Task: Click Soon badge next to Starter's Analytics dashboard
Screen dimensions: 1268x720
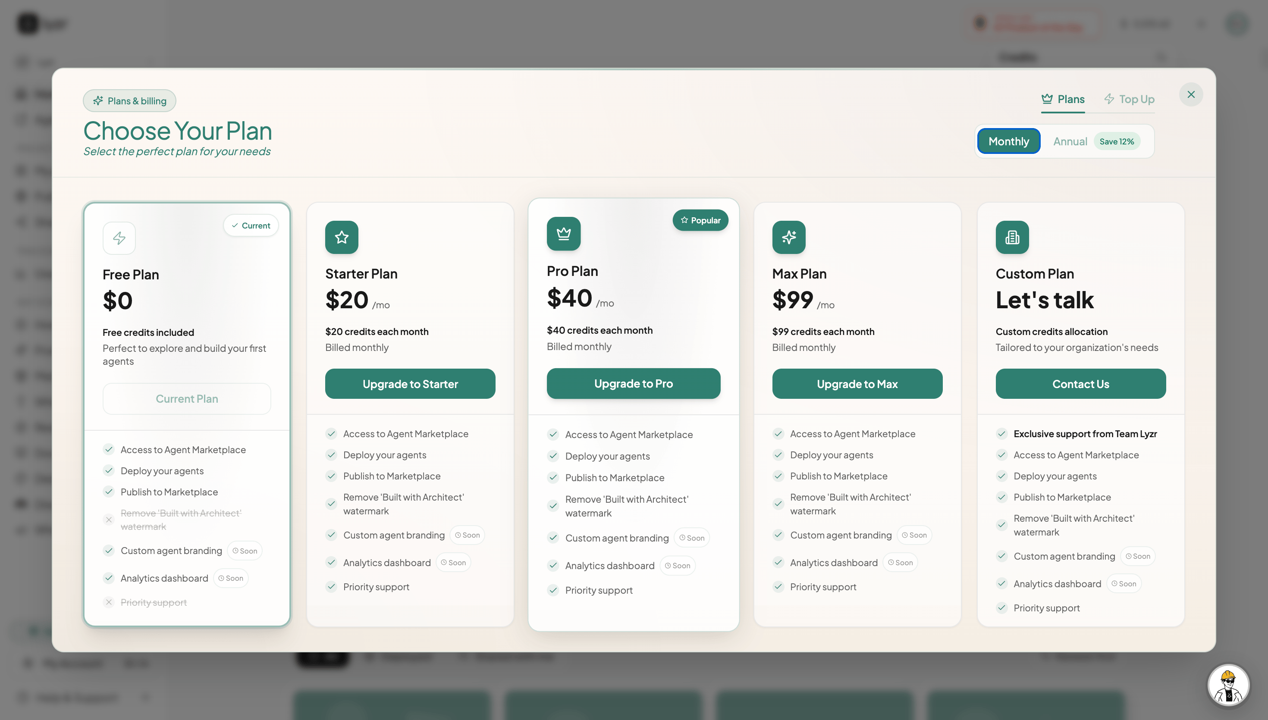Action: click(453, 563)
